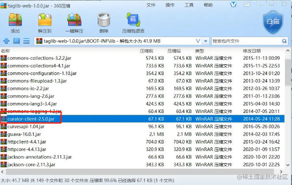Click the search magnifier icon
Viewport: 292px width, 185px height.
pos(284,41)
